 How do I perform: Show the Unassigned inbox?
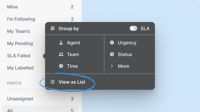tap(20, 99)
